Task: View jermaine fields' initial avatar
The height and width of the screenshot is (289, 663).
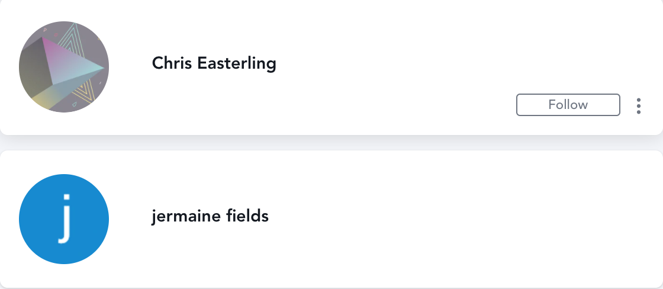Action: coord(64,219)
